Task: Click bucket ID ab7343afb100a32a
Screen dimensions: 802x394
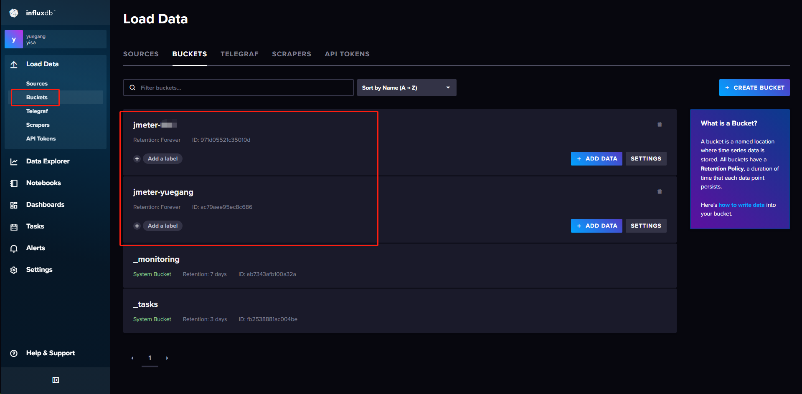Action: tap(267, 274)
